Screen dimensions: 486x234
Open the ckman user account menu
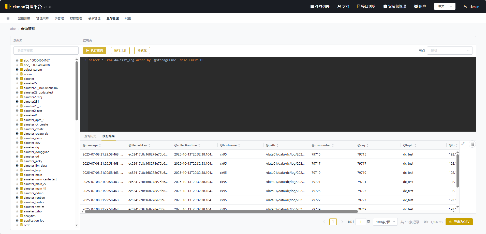[x=471, y=7]
